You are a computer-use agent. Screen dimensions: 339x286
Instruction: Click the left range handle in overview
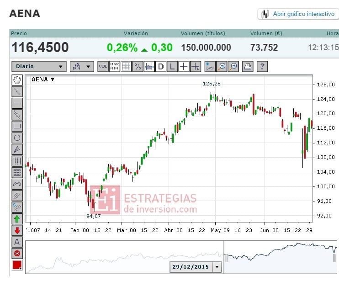[x=227, y=258]
